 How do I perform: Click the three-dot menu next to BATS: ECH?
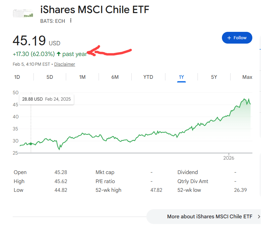(71, 21)
